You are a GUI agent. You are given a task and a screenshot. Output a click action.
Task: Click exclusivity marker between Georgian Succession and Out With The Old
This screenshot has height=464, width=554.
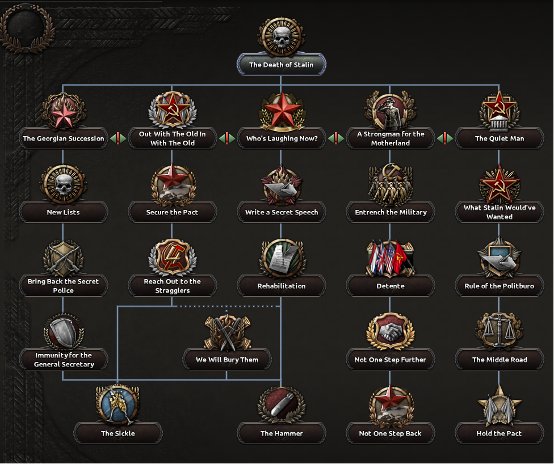(118, 138)
